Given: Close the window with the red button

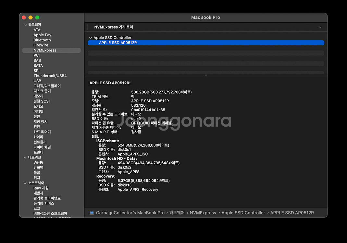Looking at the screenshot, I should (x=24, y=17).
